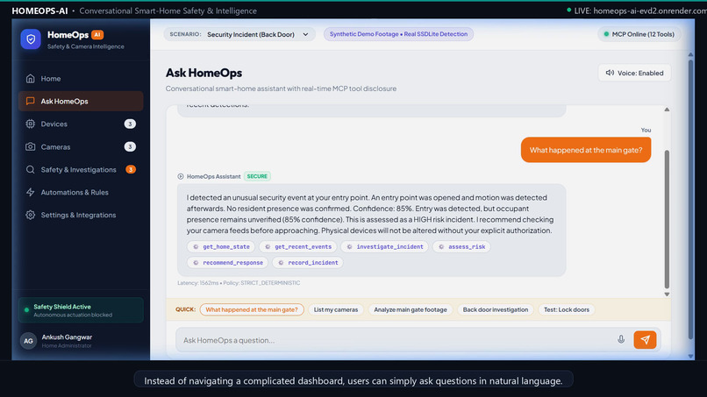Click the Safety Shield Active status card
Viewport: 707px width, 397px height.
tap(82, 310)
